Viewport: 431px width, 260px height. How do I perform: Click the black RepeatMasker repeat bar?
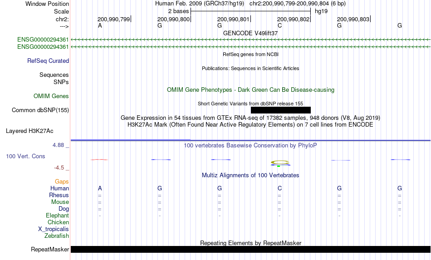[250, 249]
